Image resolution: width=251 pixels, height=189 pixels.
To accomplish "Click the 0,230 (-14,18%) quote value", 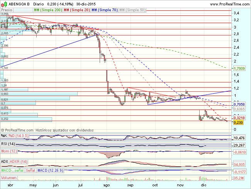I will click(x=60, y=4).
